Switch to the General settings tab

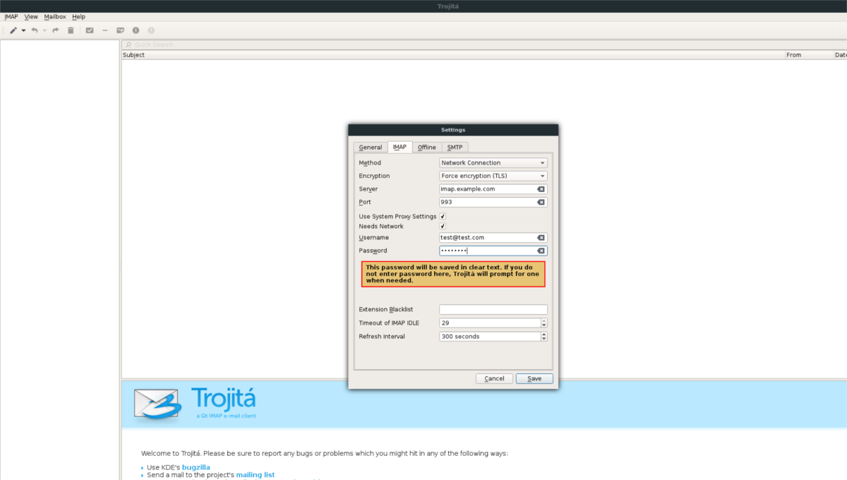[371, 148]
